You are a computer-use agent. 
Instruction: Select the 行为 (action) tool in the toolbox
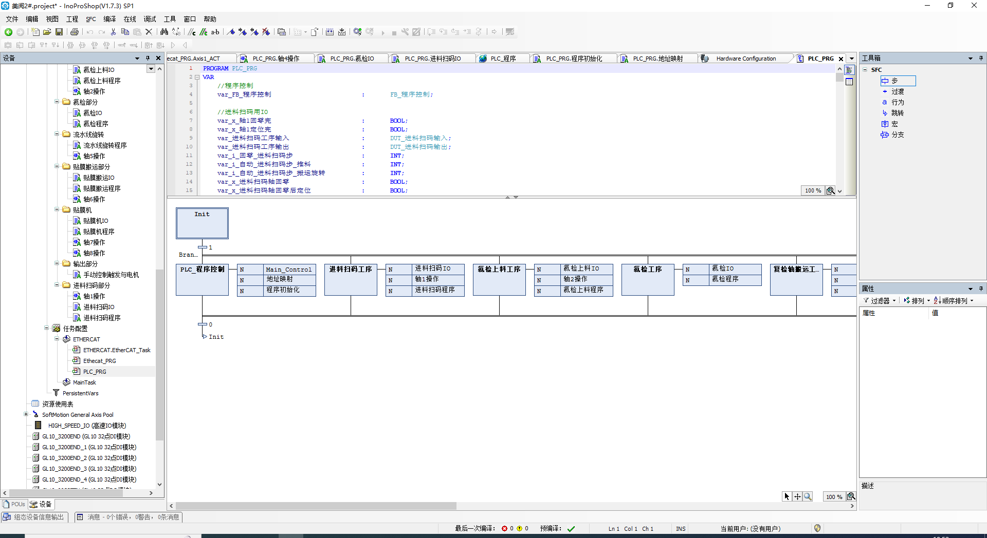893,102
